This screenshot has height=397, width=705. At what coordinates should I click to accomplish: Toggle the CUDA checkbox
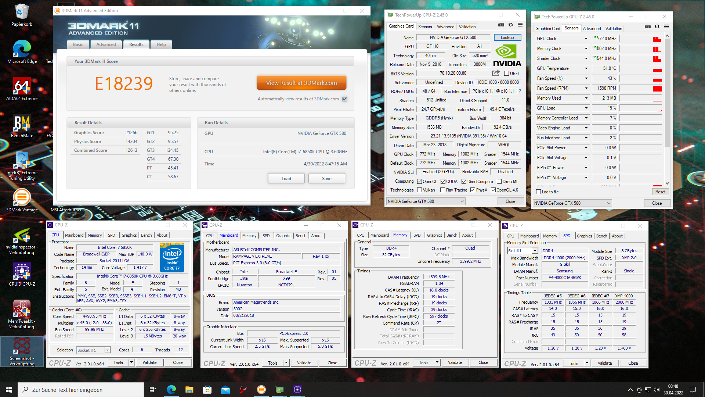(x=443, y=182)
